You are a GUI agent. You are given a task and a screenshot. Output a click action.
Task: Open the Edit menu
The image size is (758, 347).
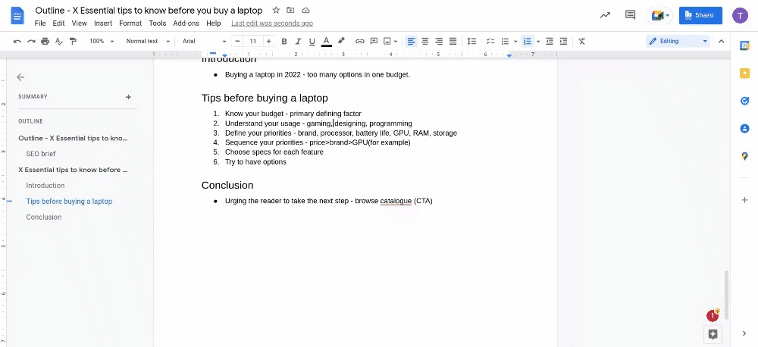pos(58,23)
